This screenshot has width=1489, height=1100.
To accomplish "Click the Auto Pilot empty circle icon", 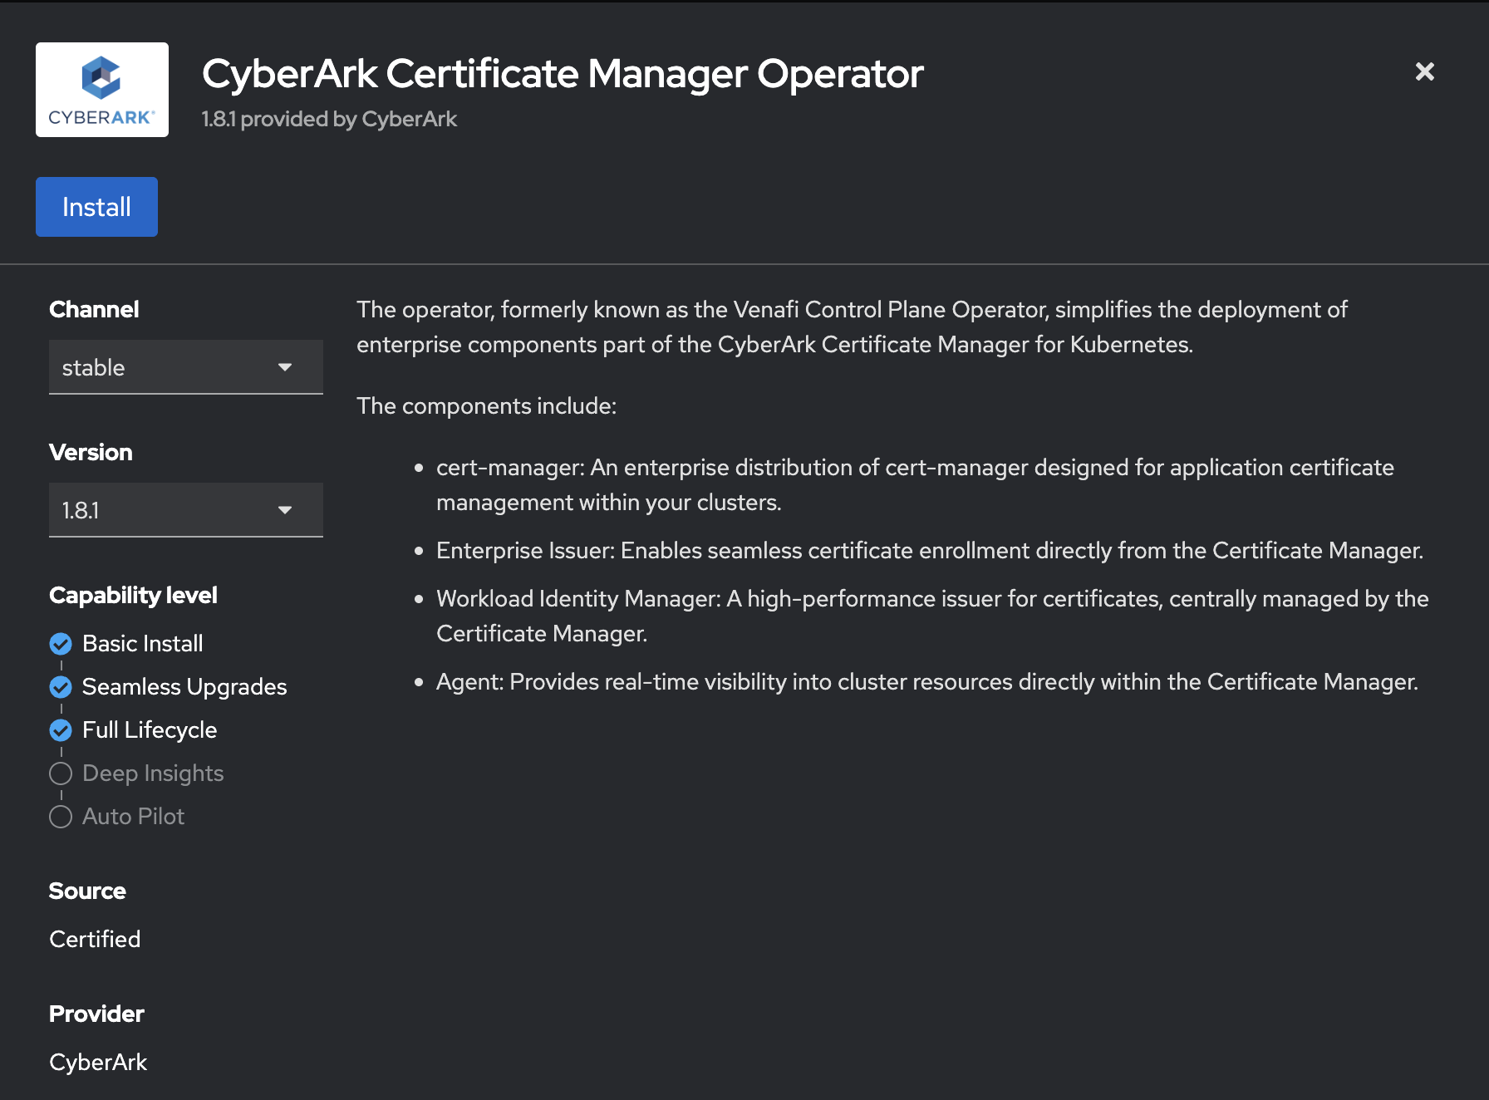I will pos(61,817).
